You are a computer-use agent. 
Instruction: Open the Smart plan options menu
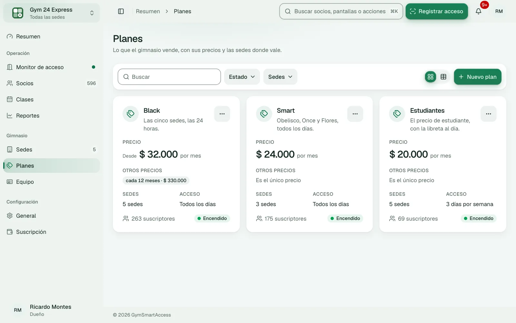pos(355,114)
